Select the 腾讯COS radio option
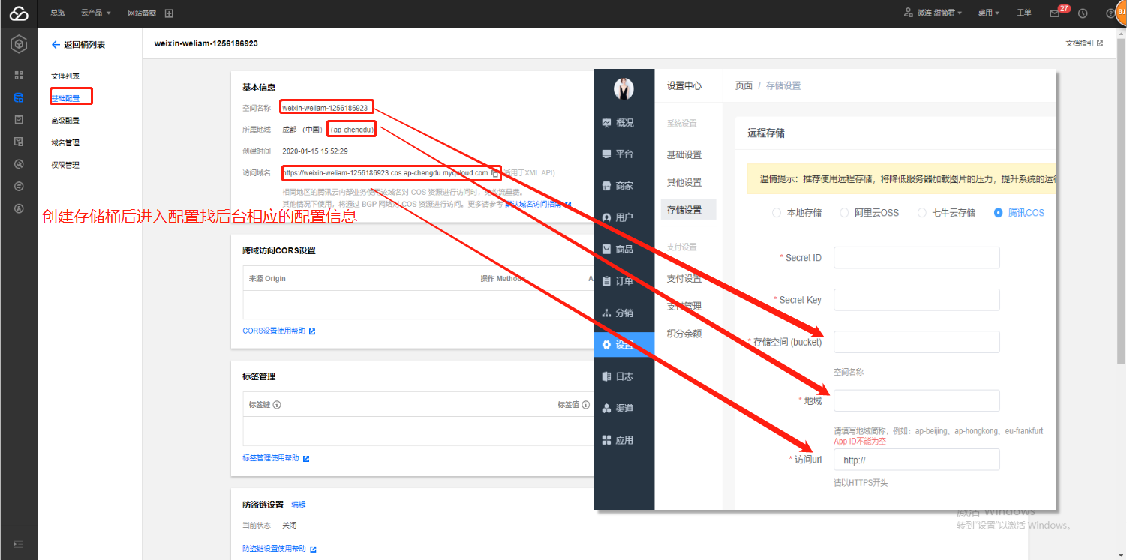Screen dimensions: 1127x560 [x=1019, y=213]
